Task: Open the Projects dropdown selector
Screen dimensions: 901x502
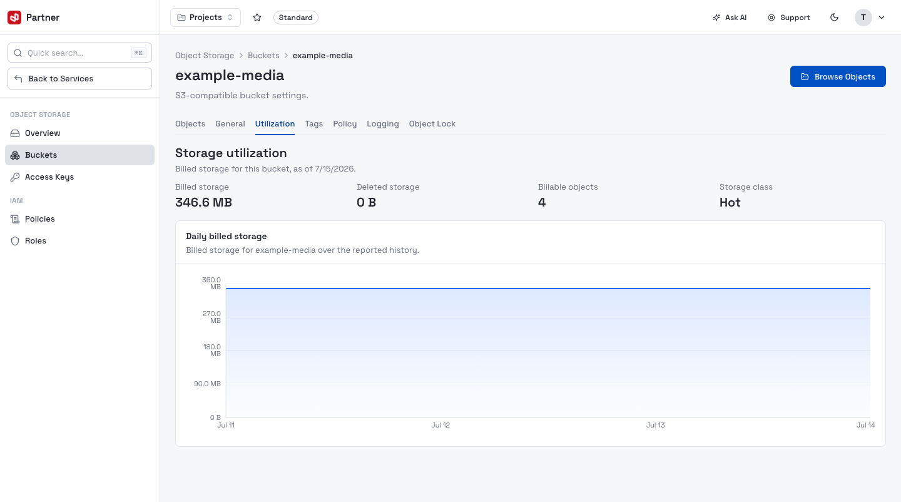Action: pyautogui.click(x=205, y=18)
